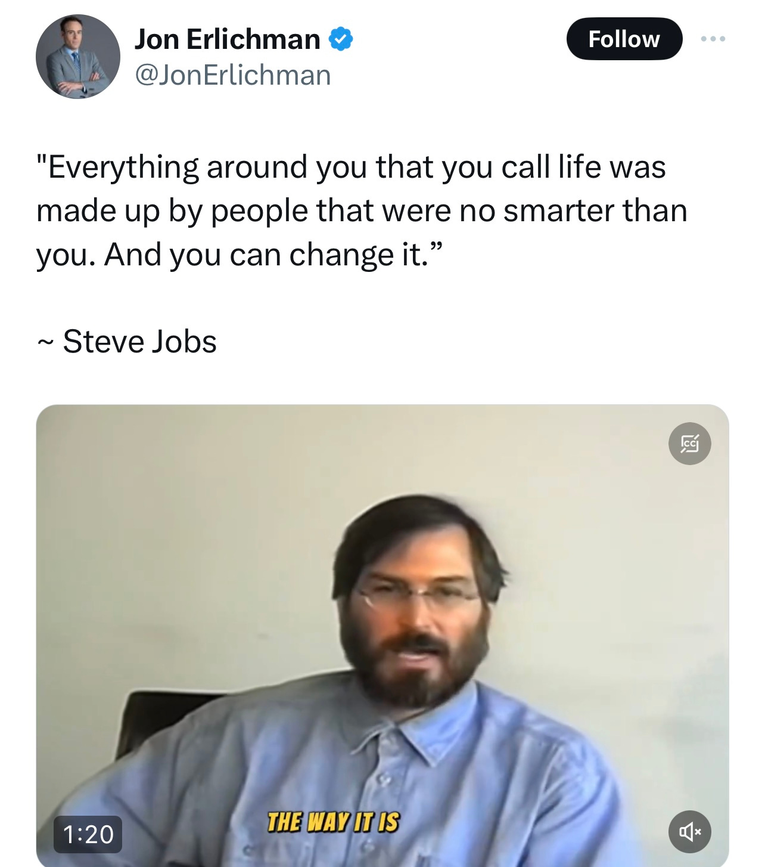Open the three-dot more options menu
765x867 pixels.
click(713, 39)
